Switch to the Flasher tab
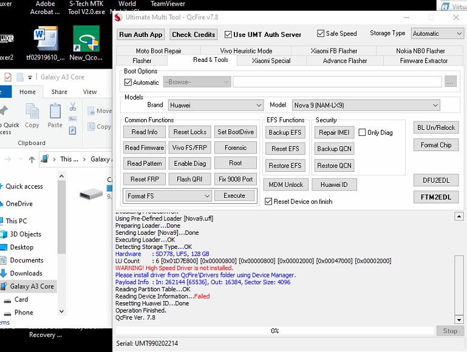Screen dimensions: 467x352 tap(141, 61)
